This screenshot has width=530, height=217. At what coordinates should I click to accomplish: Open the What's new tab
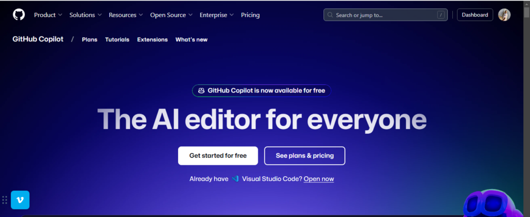tap(192, 39)
